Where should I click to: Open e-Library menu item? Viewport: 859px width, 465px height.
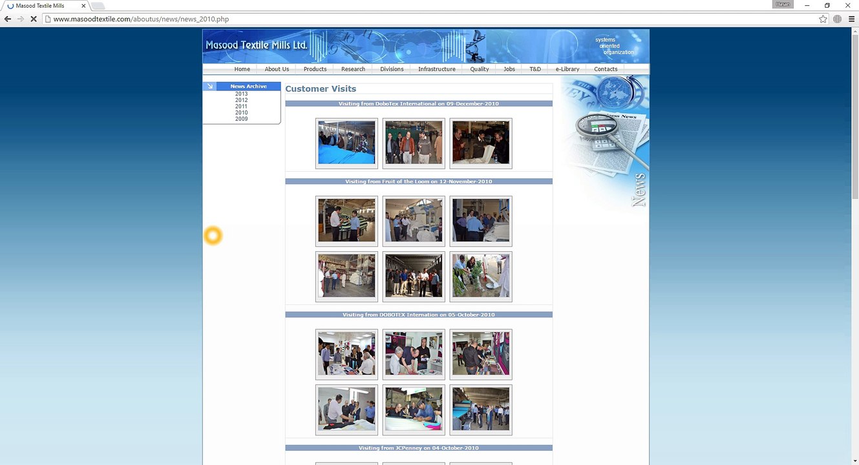pos(567,69)
